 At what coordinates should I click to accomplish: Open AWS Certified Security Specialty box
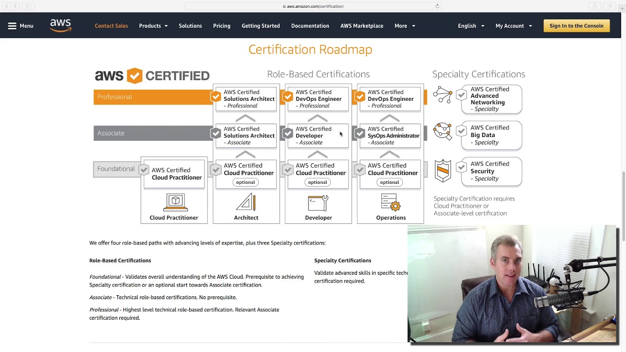click(x=491, y=171)
